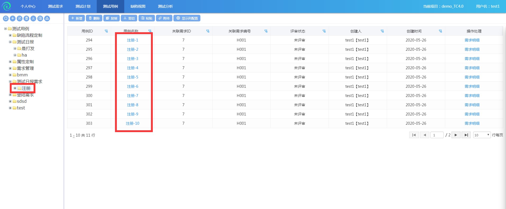Click the circular add-node icon above tree

(x=12, y=18)
